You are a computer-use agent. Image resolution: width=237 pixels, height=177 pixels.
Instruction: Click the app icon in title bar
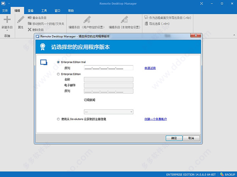click(3, 3)
